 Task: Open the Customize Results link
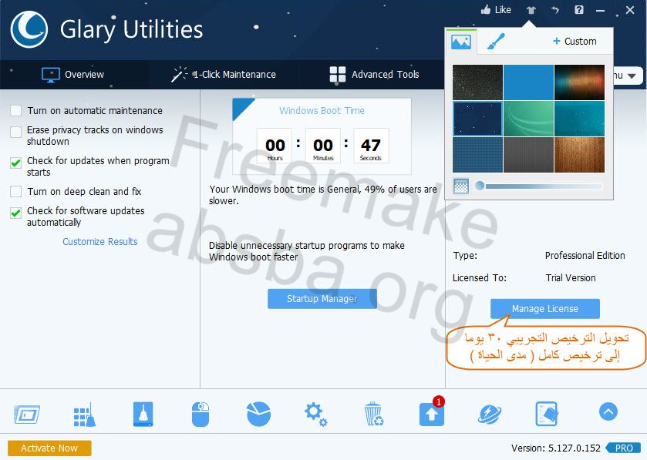(x=99, y=241)
